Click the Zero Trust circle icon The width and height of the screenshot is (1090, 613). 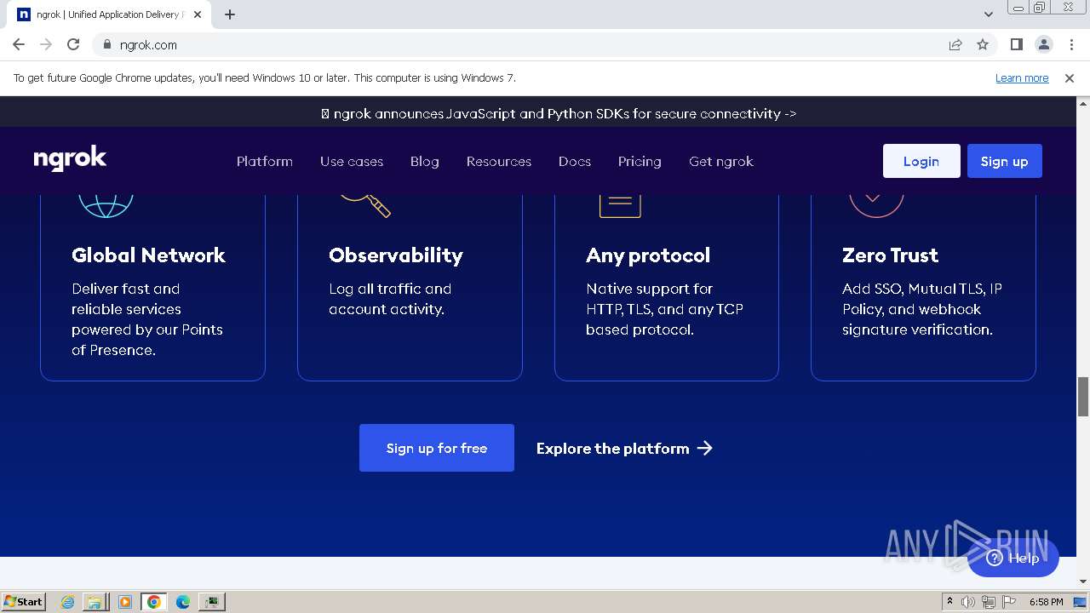(875, 205)
